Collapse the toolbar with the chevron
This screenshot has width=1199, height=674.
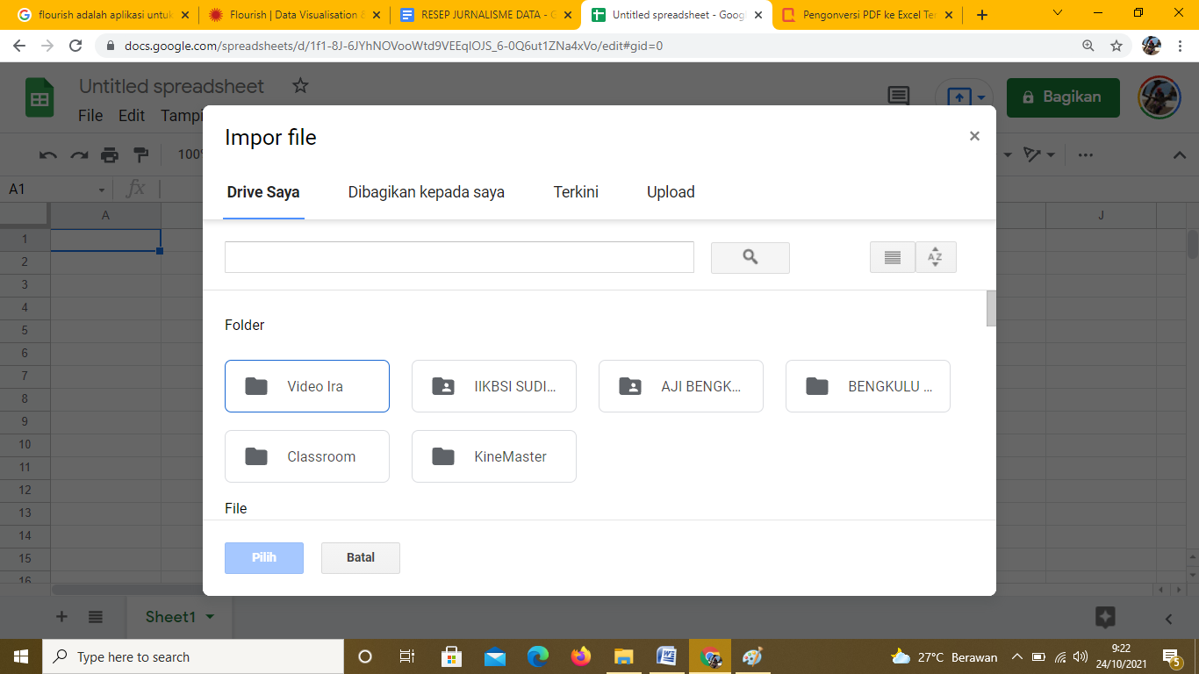(1180, 155)
